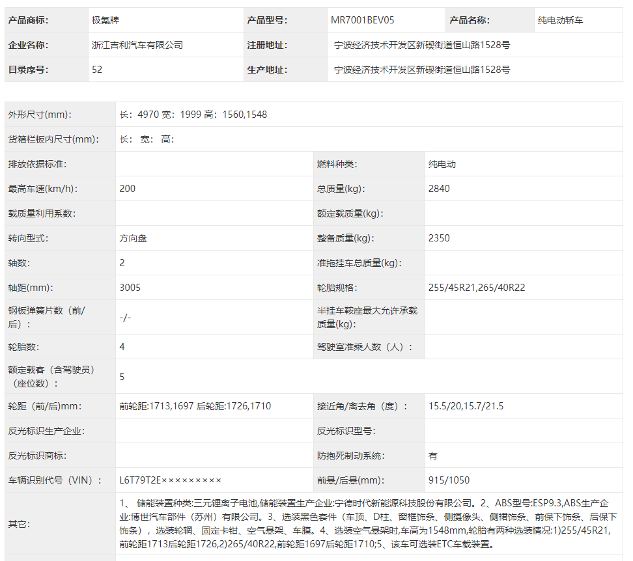Click the 产品型号 label
Image resolution: width=633 pixels, height=561 pixels.
(x=267, y=20)
